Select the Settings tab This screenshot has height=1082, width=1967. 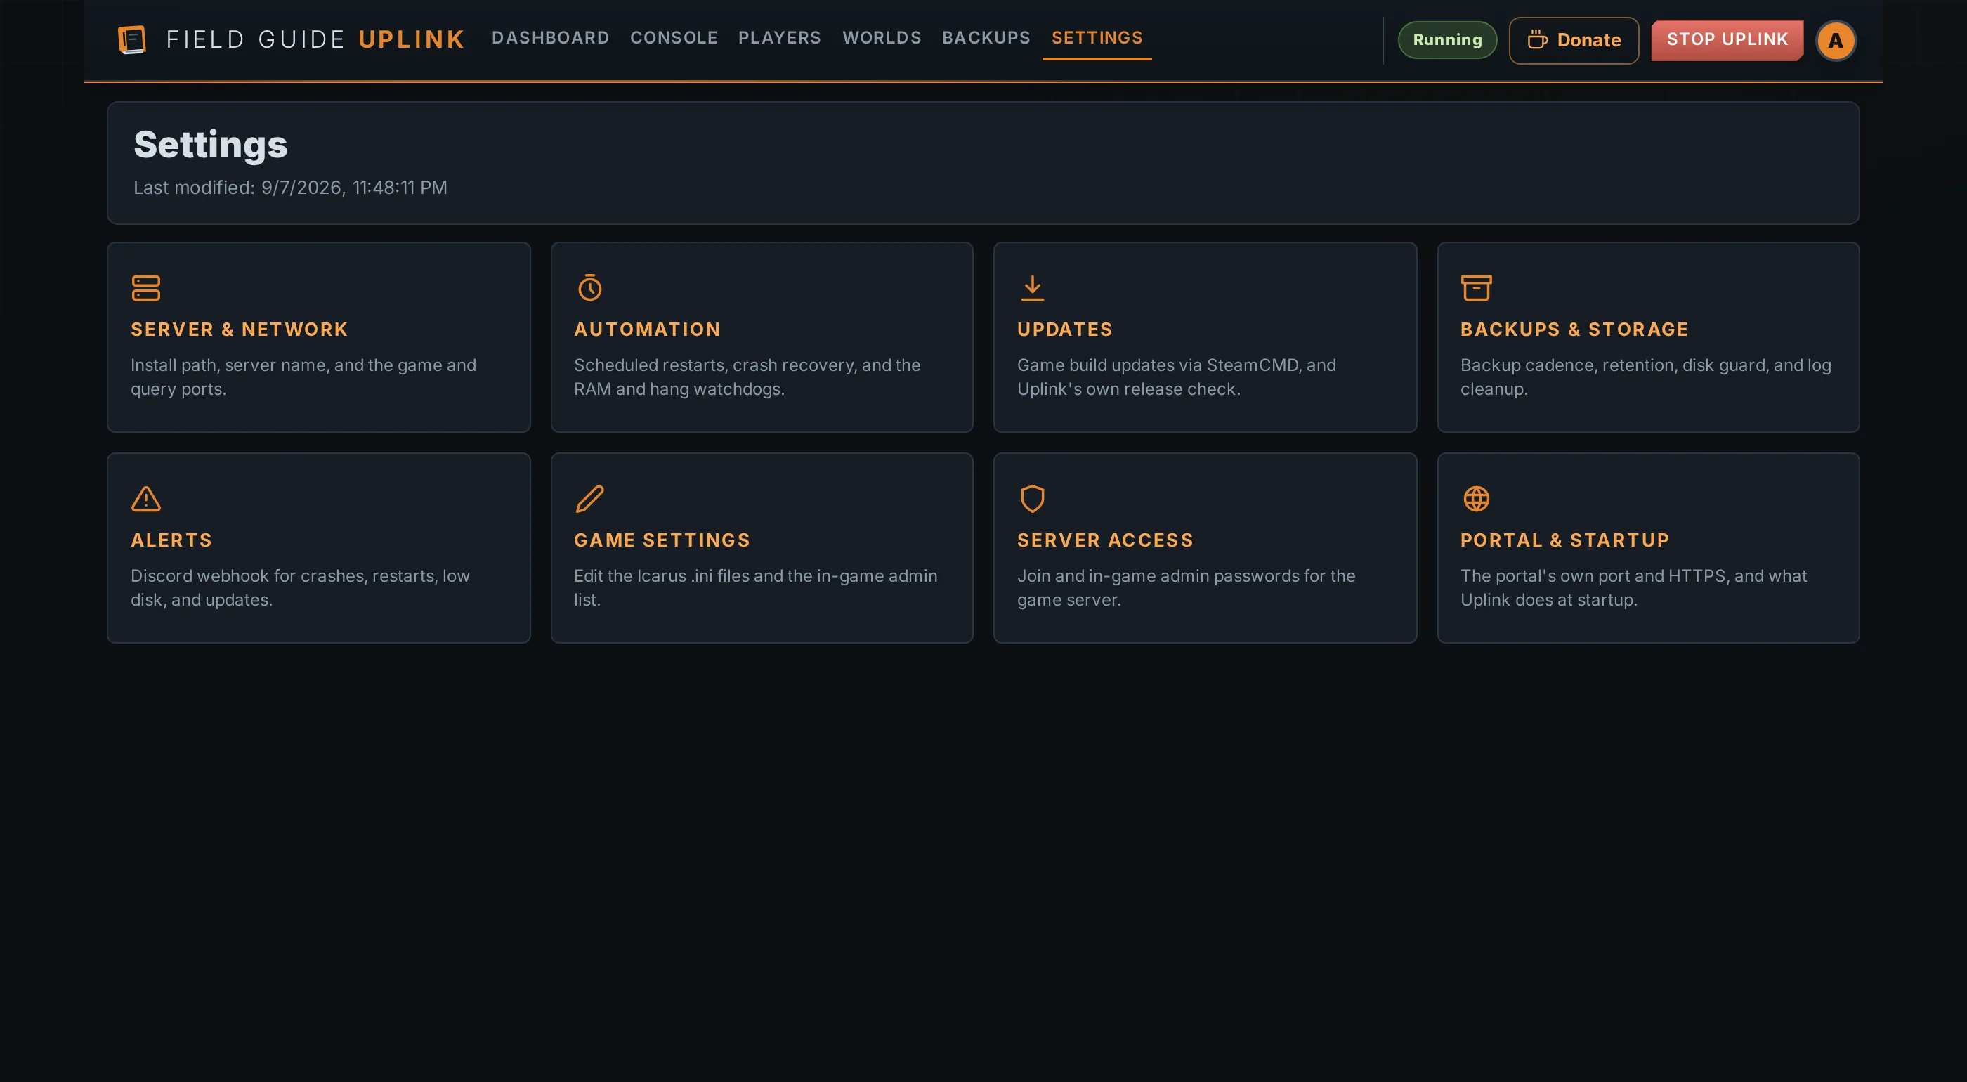1097,37
